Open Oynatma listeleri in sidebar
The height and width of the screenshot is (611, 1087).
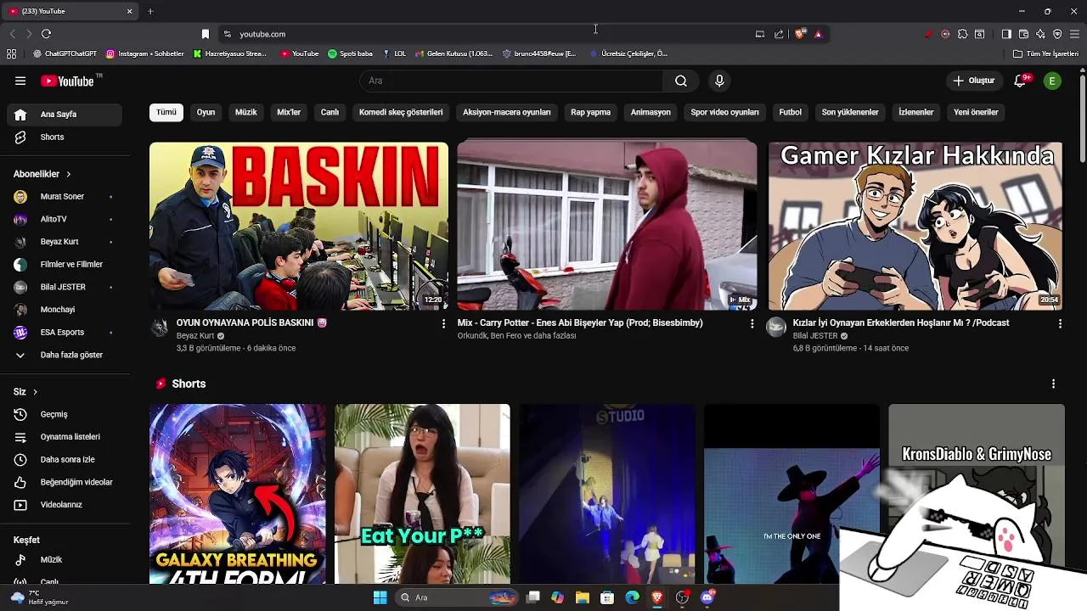coord(65,436)
